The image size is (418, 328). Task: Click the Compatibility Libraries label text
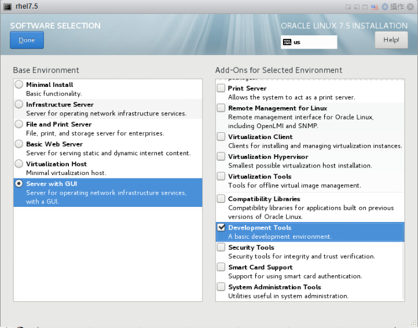point(264,199)
